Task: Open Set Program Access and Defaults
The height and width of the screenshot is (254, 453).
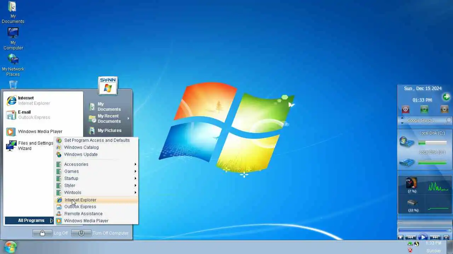Action: (x=96, y=140)
